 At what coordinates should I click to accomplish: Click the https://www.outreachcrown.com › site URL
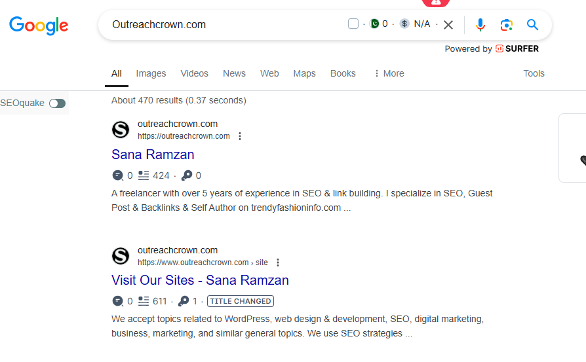203,262
